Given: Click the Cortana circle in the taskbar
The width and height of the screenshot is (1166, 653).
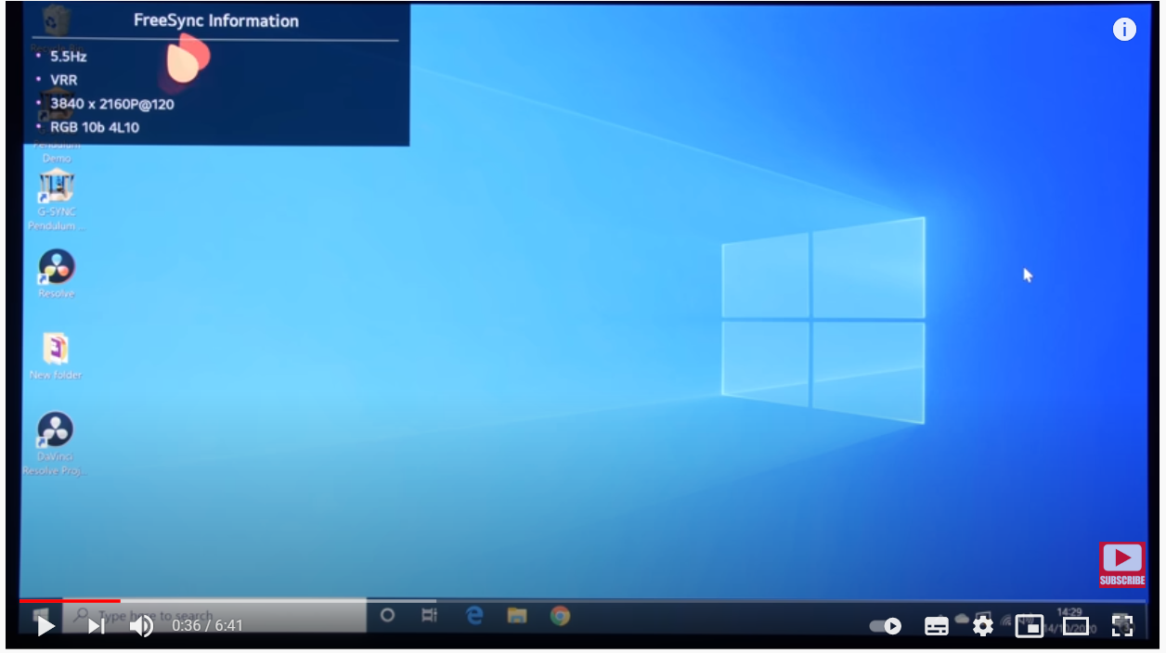Looking at the screenshot, I should [388, 615].
